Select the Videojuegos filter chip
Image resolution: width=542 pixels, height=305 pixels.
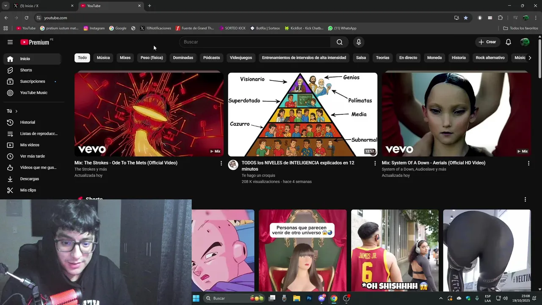point(241,58)
